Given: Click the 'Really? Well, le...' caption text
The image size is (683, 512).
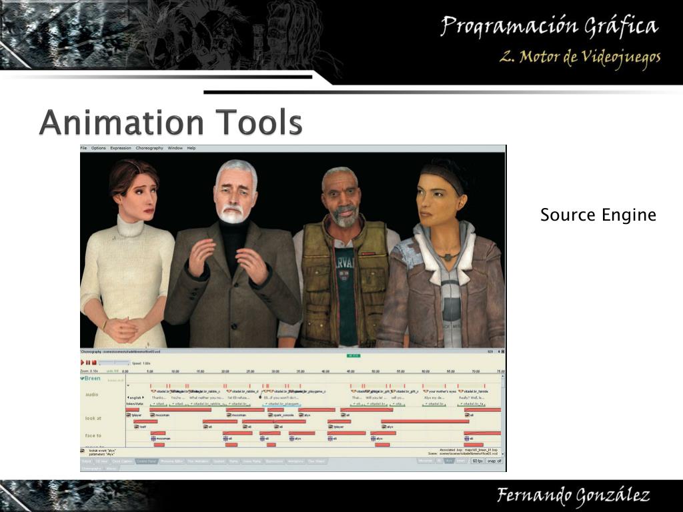Looking at the screenshot, I should pos(472,397).
